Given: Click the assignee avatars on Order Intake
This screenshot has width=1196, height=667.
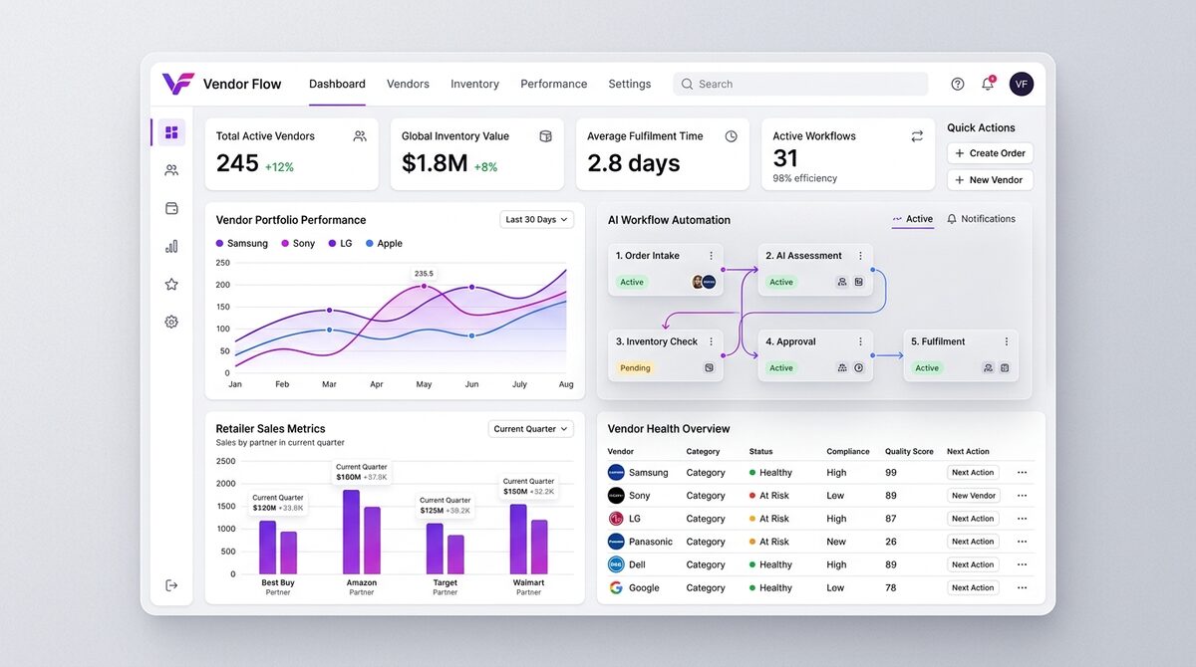Looking at the screenshot, I should point(704,282).
